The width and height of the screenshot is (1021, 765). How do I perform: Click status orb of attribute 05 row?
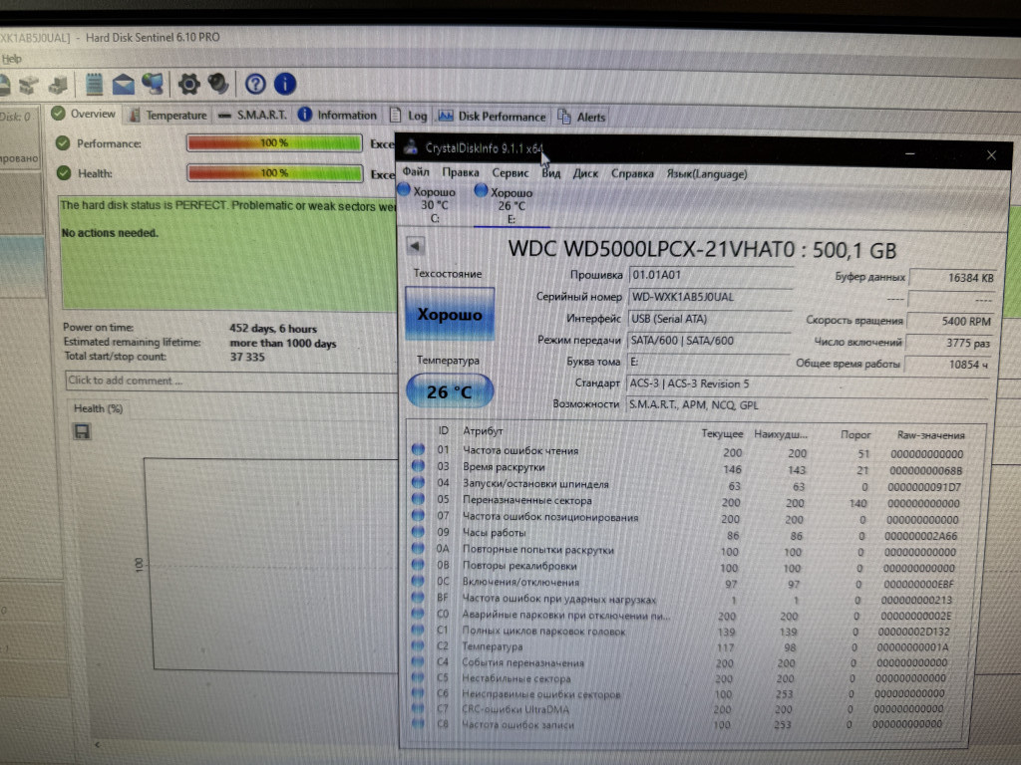(x=418, y=499)
